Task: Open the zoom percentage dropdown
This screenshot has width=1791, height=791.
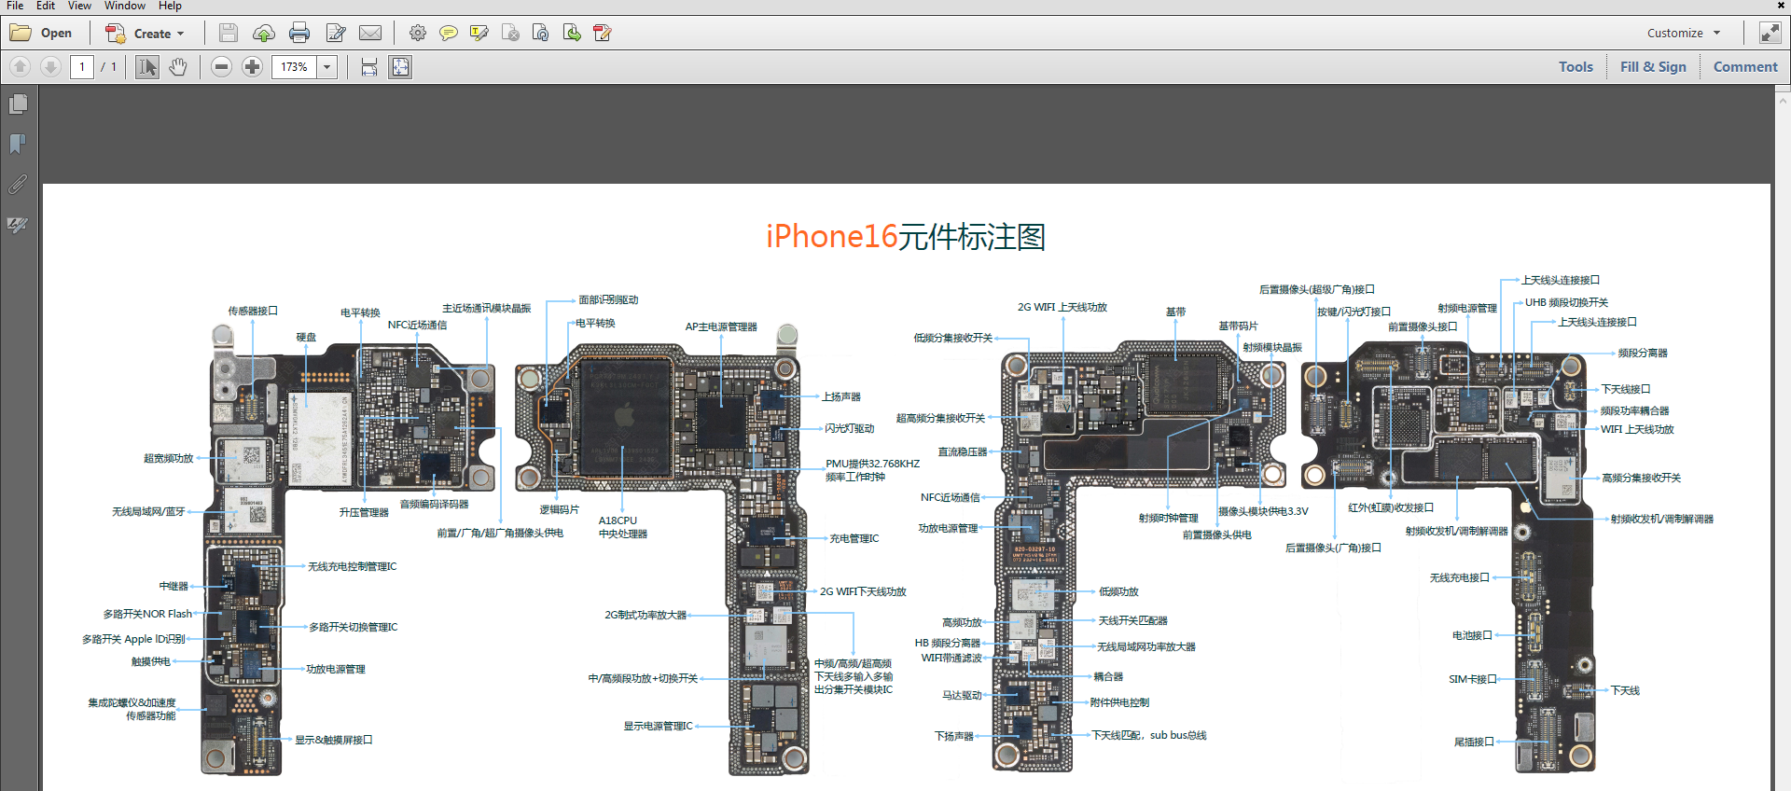Action: point(326,67)
